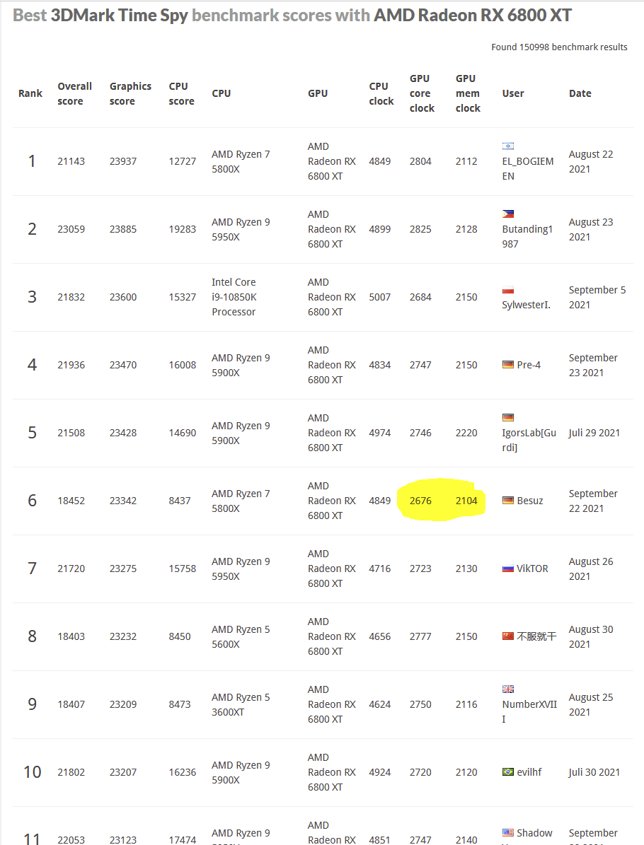Screen dimensions: 644x845
Task: Open the Besuz user link
Action: coord(530,501)
